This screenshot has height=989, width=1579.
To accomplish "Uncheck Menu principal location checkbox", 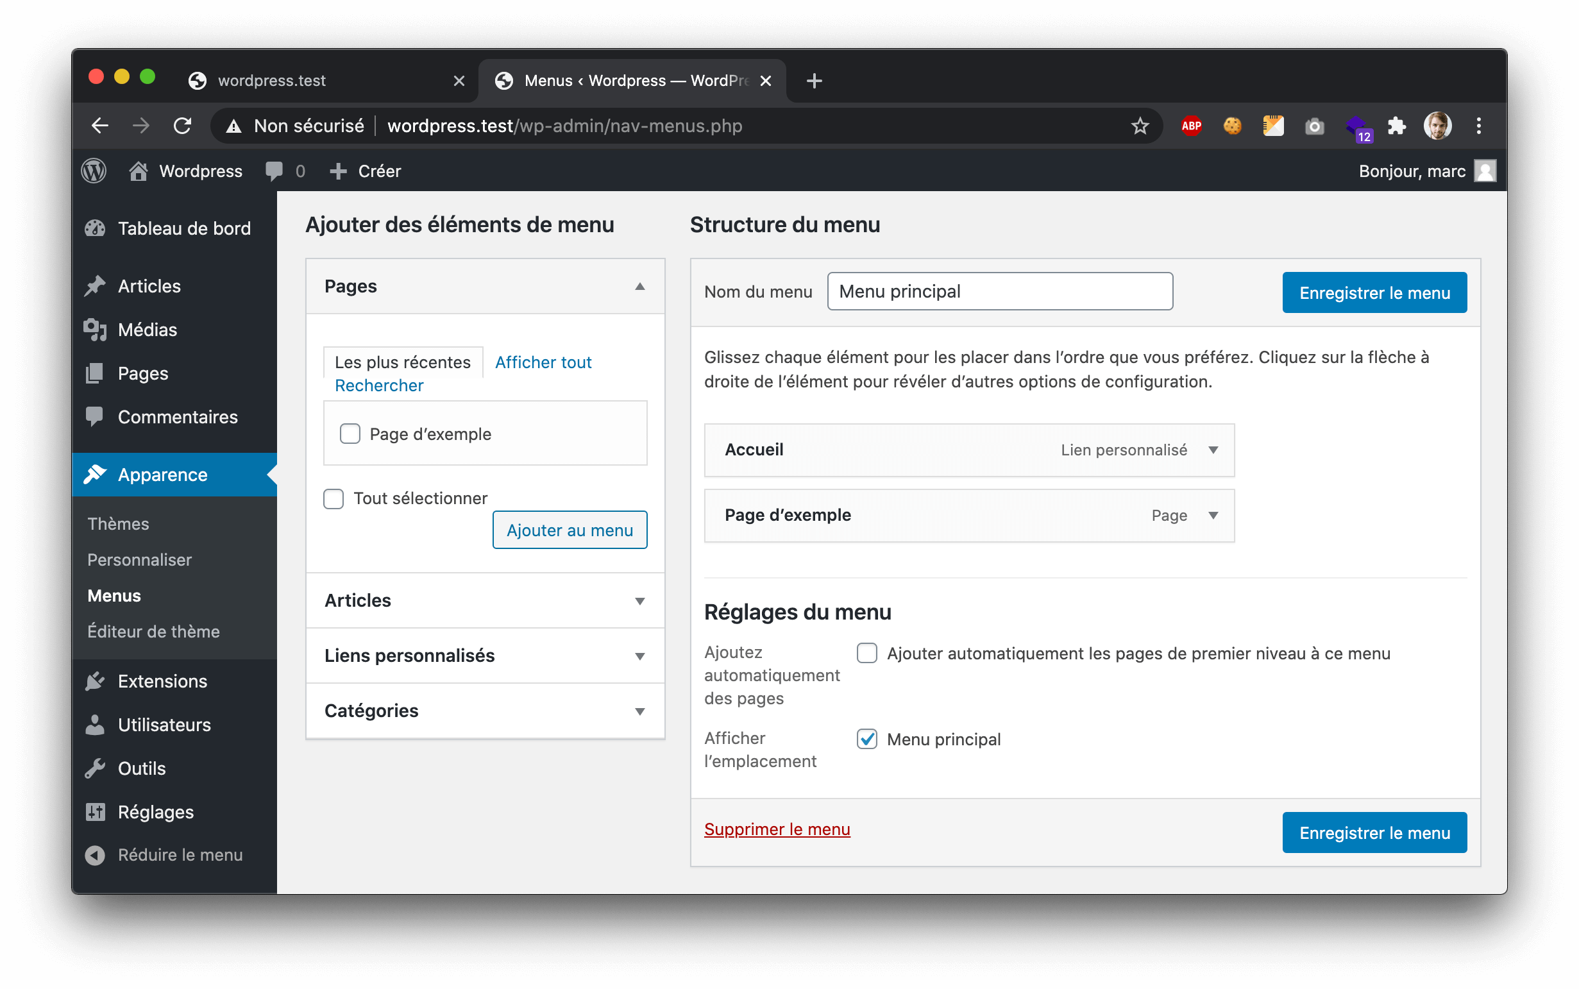I will point(866,739).
